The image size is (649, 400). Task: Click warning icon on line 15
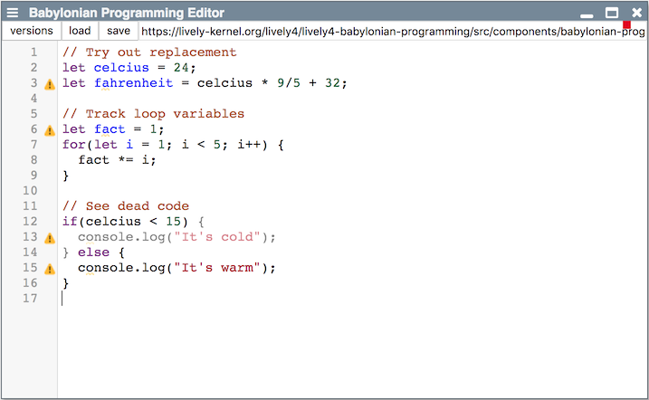pyautogui.click(x=50, y=269)
